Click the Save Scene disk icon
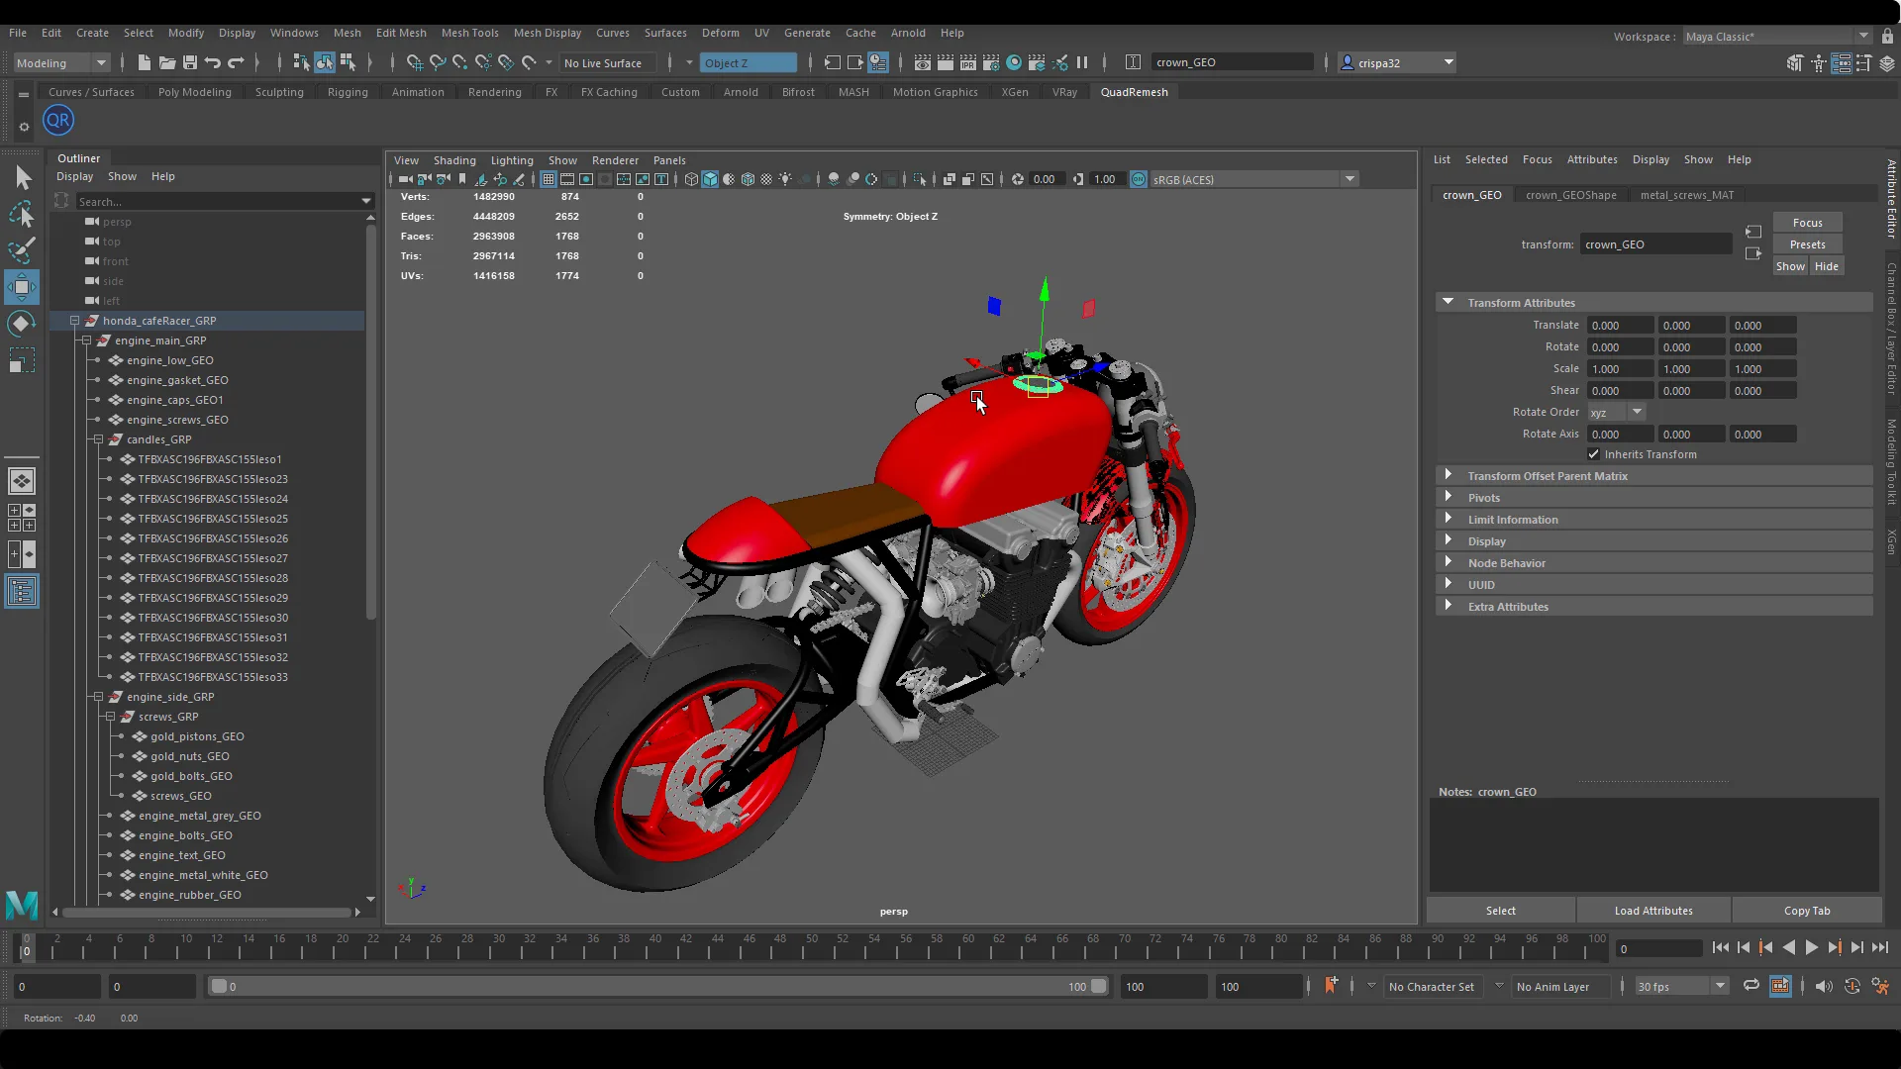The image size is (1901, 1069). click(x=189, y=62)
